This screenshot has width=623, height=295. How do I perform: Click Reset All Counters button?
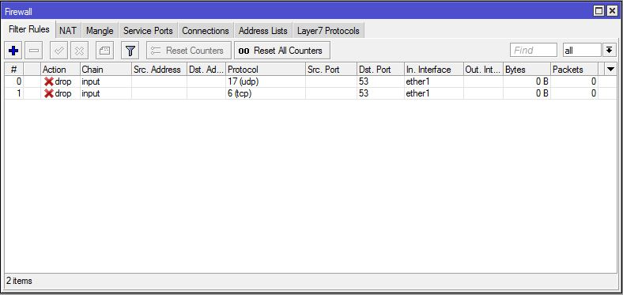282,51
